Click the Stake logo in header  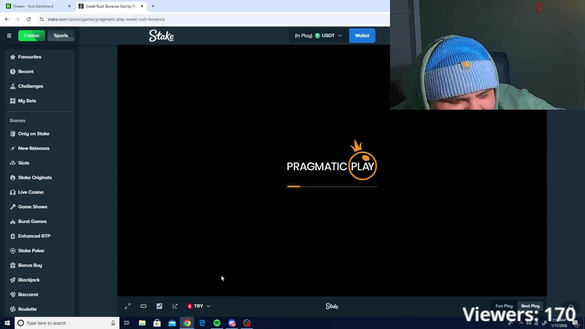click(x=161, y=36)
